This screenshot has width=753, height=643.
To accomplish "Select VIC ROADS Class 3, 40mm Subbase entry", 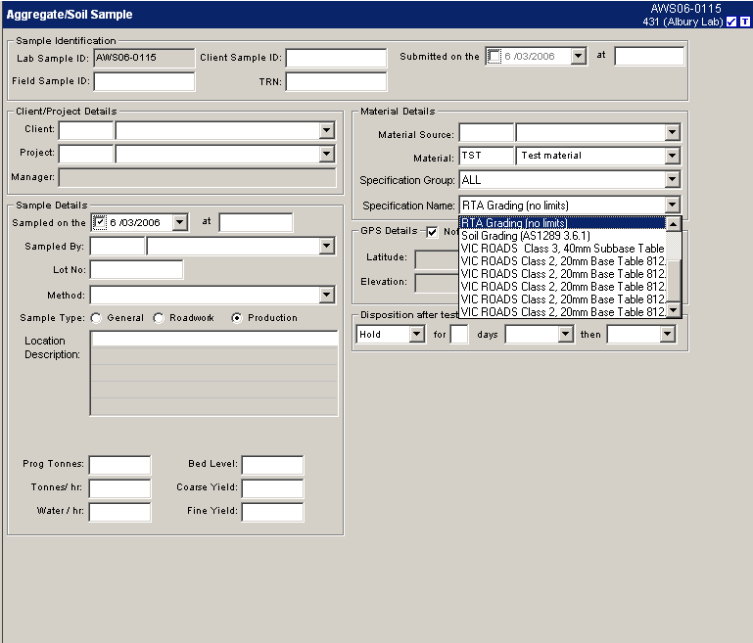I will [x=560, y=249].
